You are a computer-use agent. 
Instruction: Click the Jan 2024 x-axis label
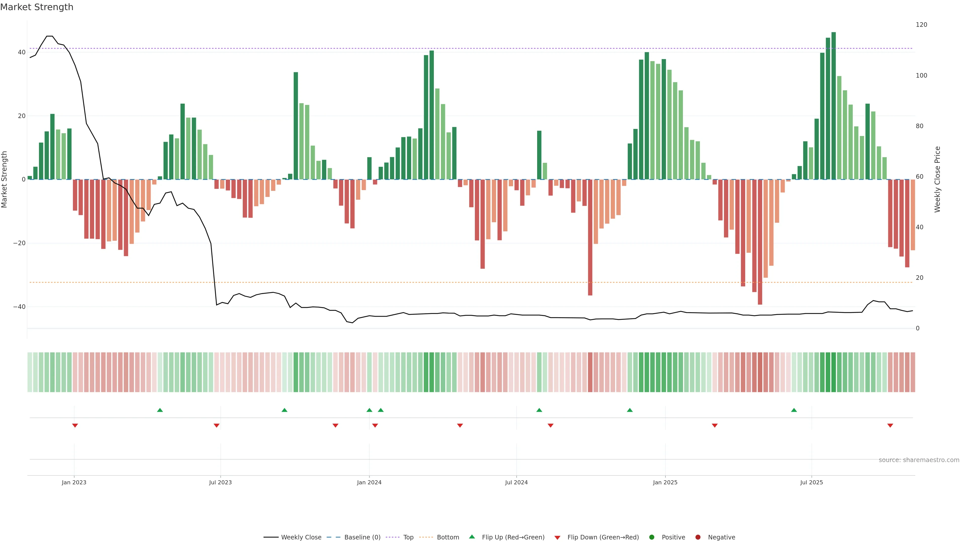(x=369, y=482)
